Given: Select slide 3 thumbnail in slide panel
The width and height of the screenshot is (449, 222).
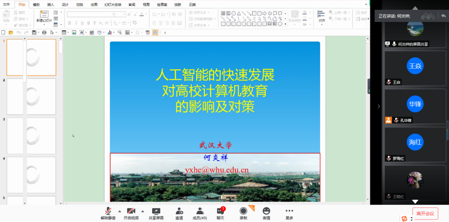Looking at the screenshot, I should (x=31, y=136).
